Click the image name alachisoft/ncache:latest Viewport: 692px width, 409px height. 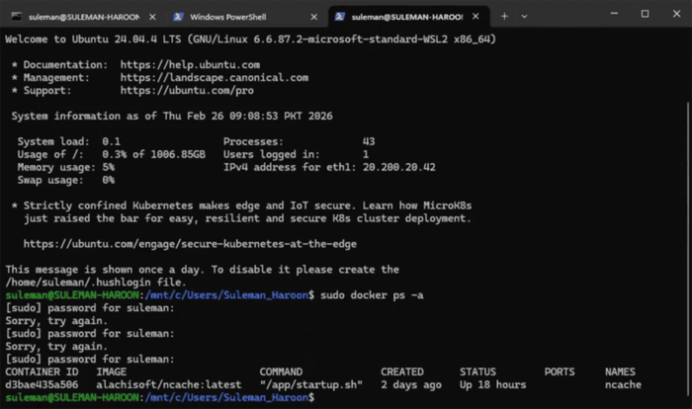tap(169, 384)
